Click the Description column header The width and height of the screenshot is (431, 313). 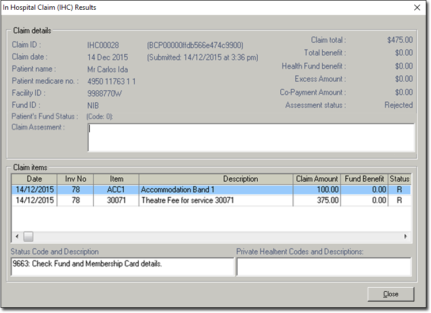click(216, 179)
